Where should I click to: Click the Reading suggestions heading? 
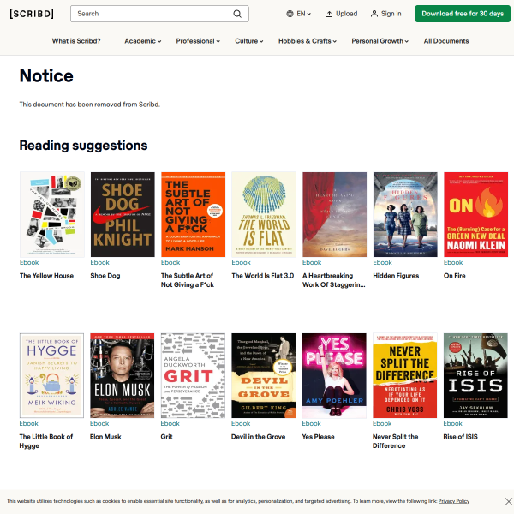click(x=84, y=146)
